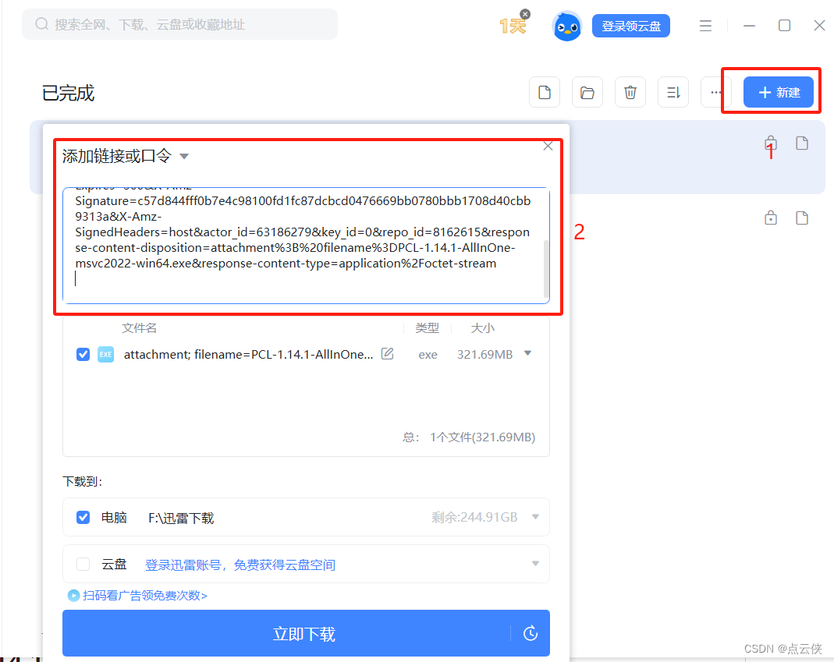The image size is (834, 662).
Task: Click lock icon on first completed row
Action: point(771,143)
